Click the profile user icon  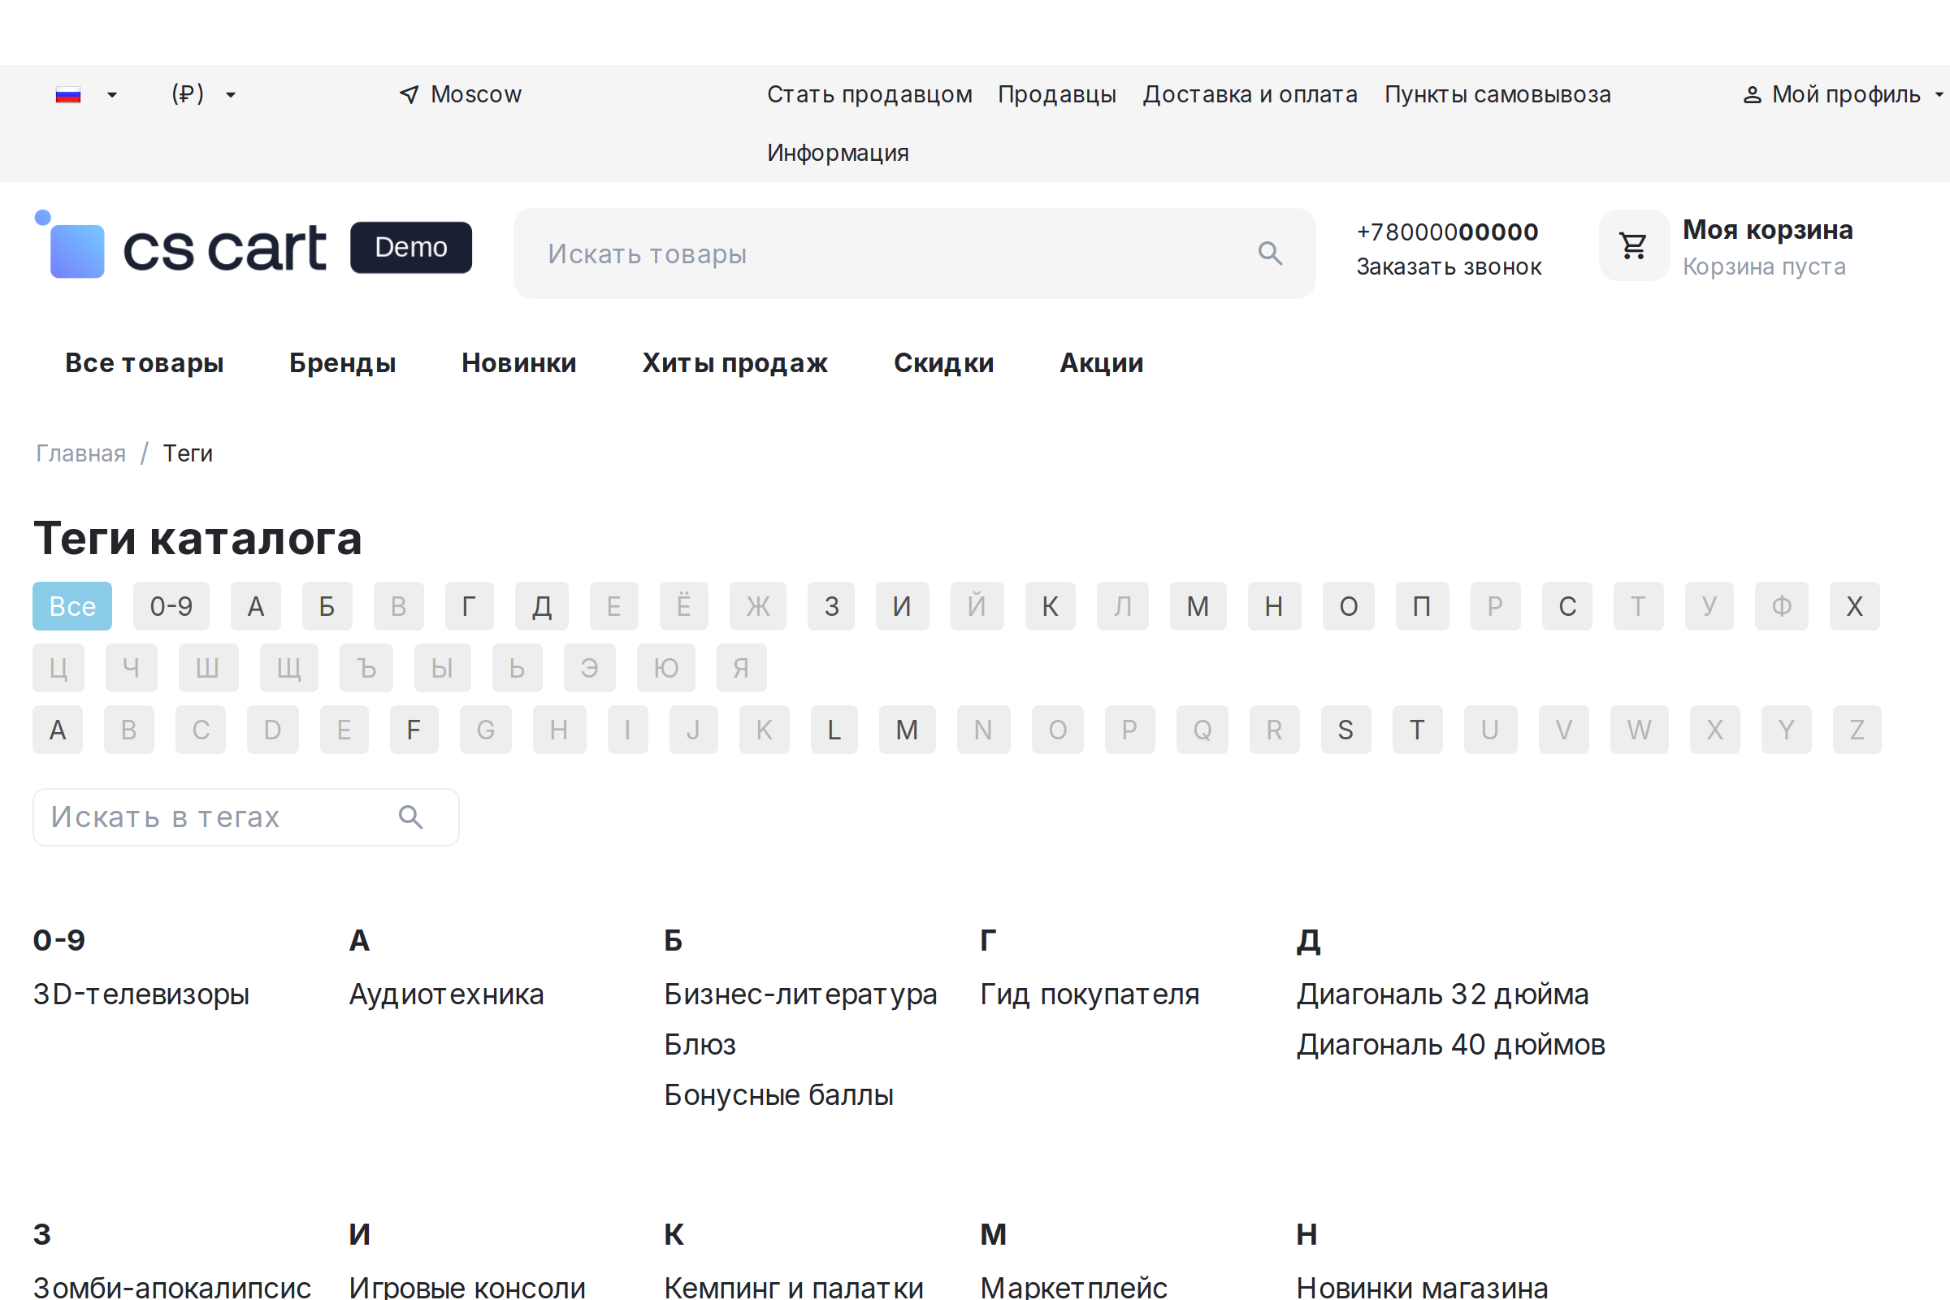tap(1752, 94)
